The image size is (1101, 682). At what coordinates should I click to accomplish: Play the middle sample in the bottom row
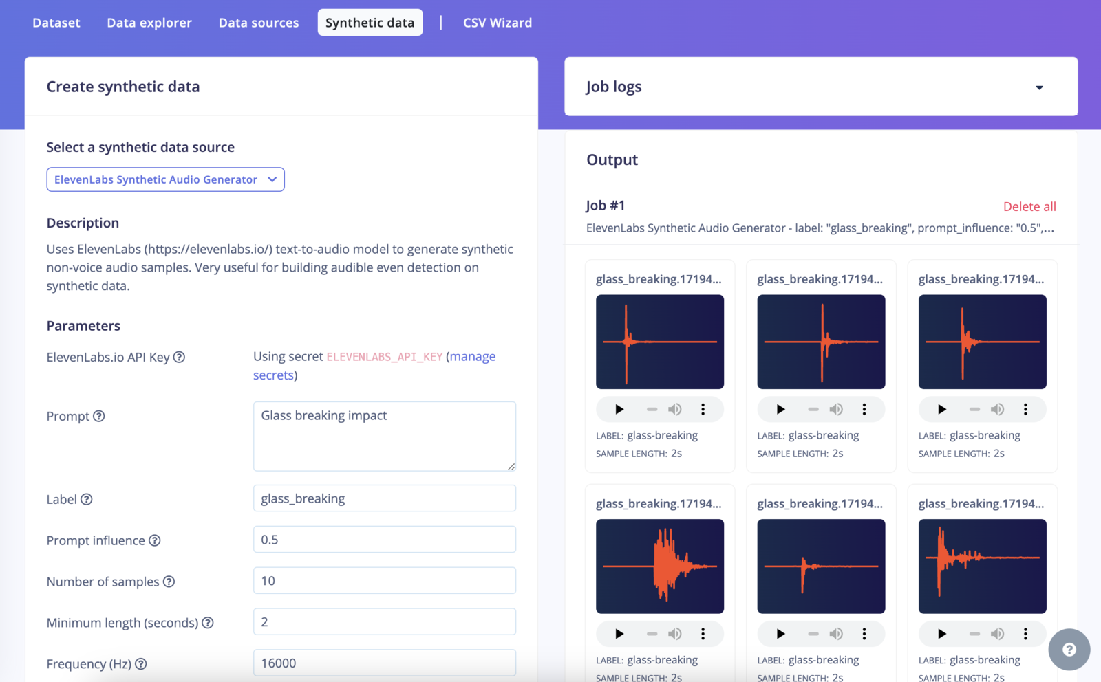780,634
